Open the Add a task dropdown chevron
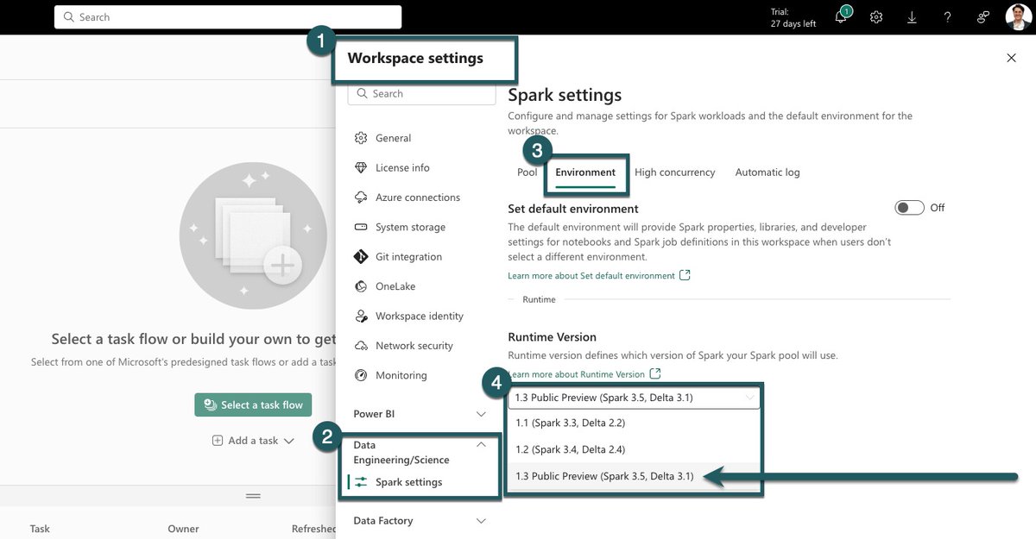This screenshot has width=1036, height=539. 288,441
